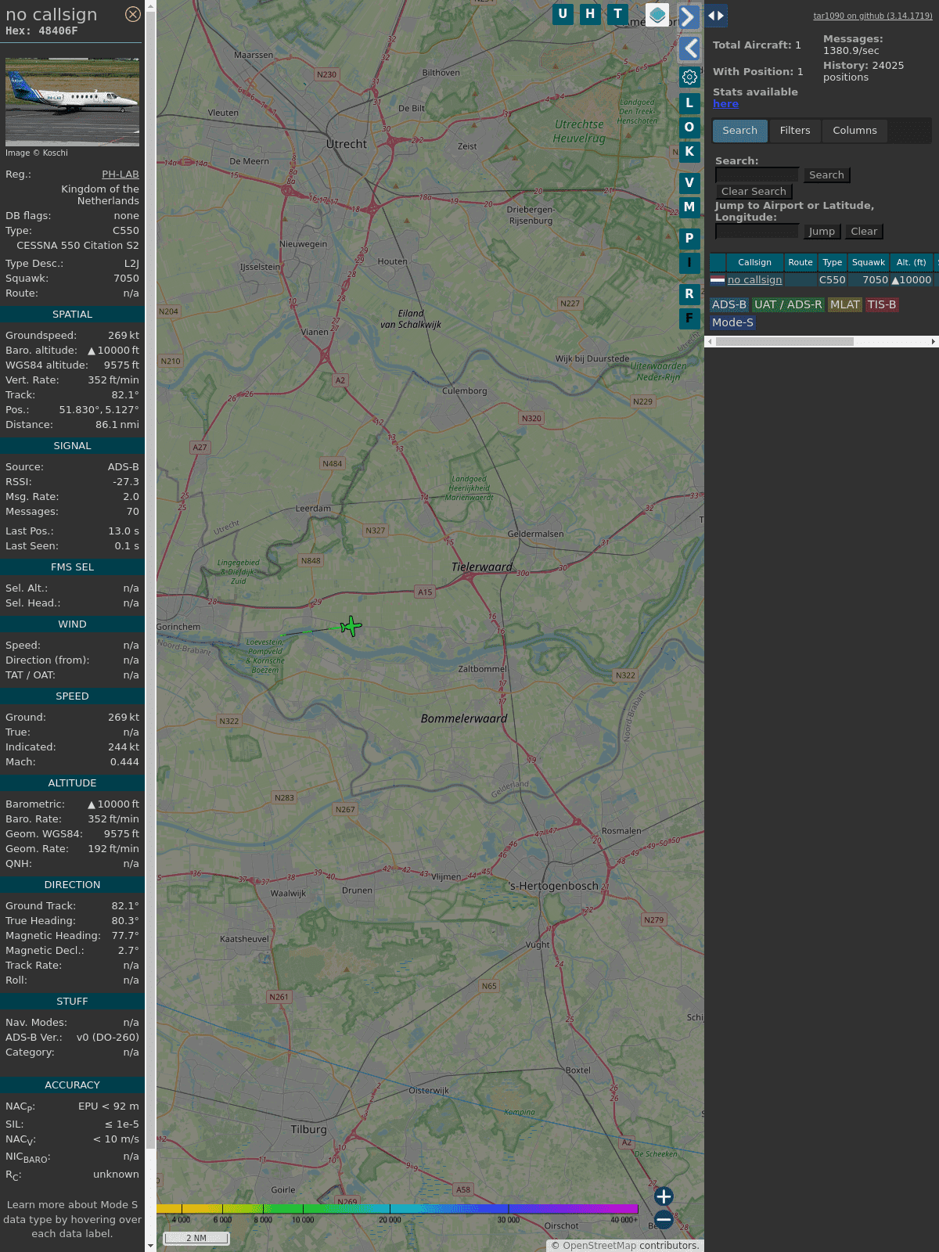Screen dimensions: 939x1252
Task: Zoom out with the minus button
Action: (x=664, y=1219)
